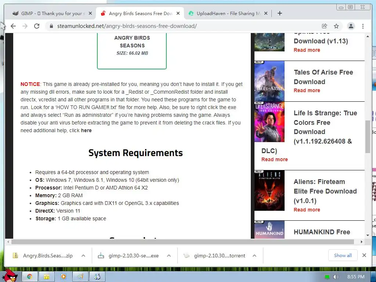
Task: Close the Angry Birds Seasons tab
Action: coord(178,14)
